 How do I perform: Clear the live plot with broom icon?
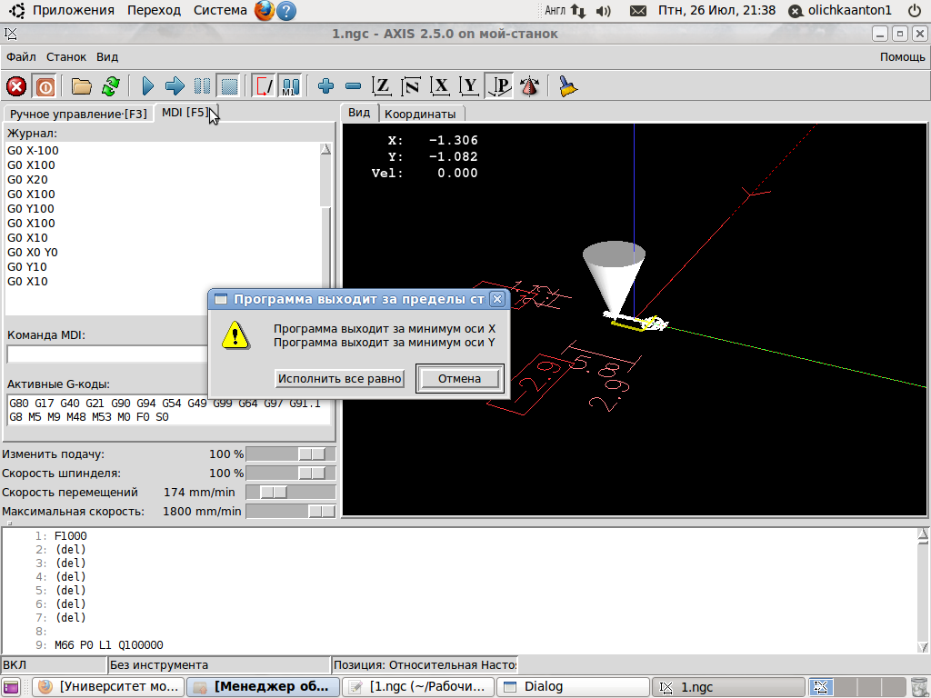[568, 86]
